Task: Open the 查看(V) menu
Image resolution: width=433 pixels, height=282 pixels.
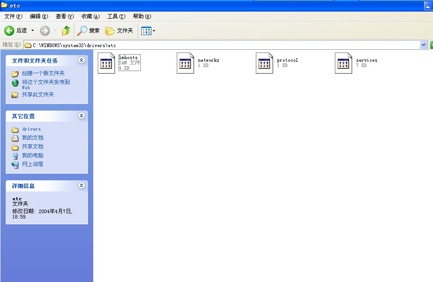Action: (65, 16)
